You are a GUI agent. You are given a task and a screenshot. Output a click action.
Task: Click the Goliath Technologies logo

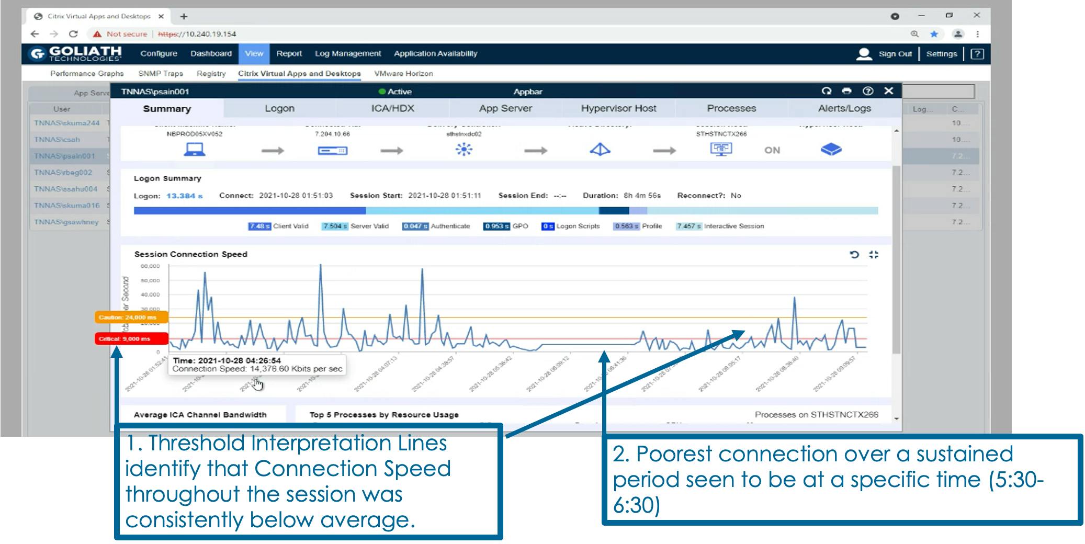point(76,53)
